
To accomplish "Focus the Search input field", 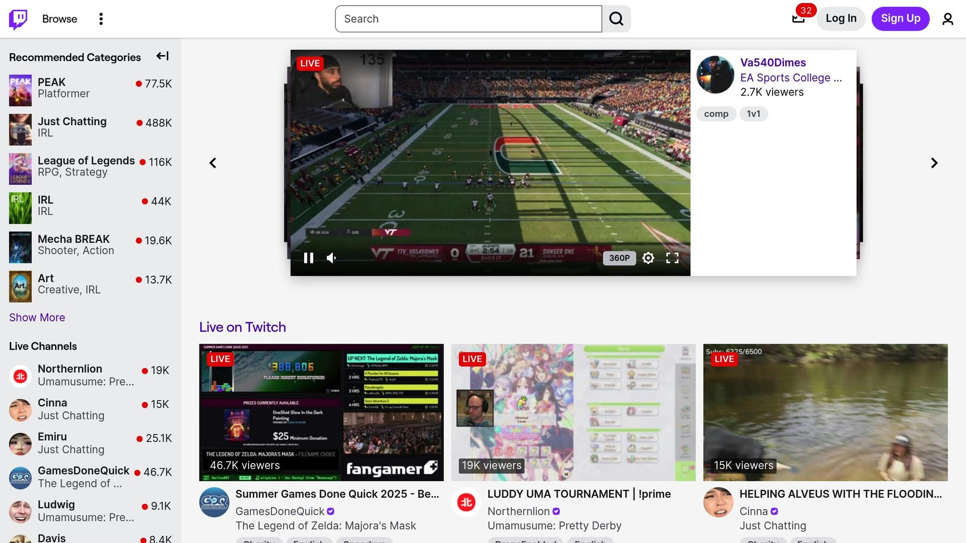I will pyautogui.click(x=468, y=19).
